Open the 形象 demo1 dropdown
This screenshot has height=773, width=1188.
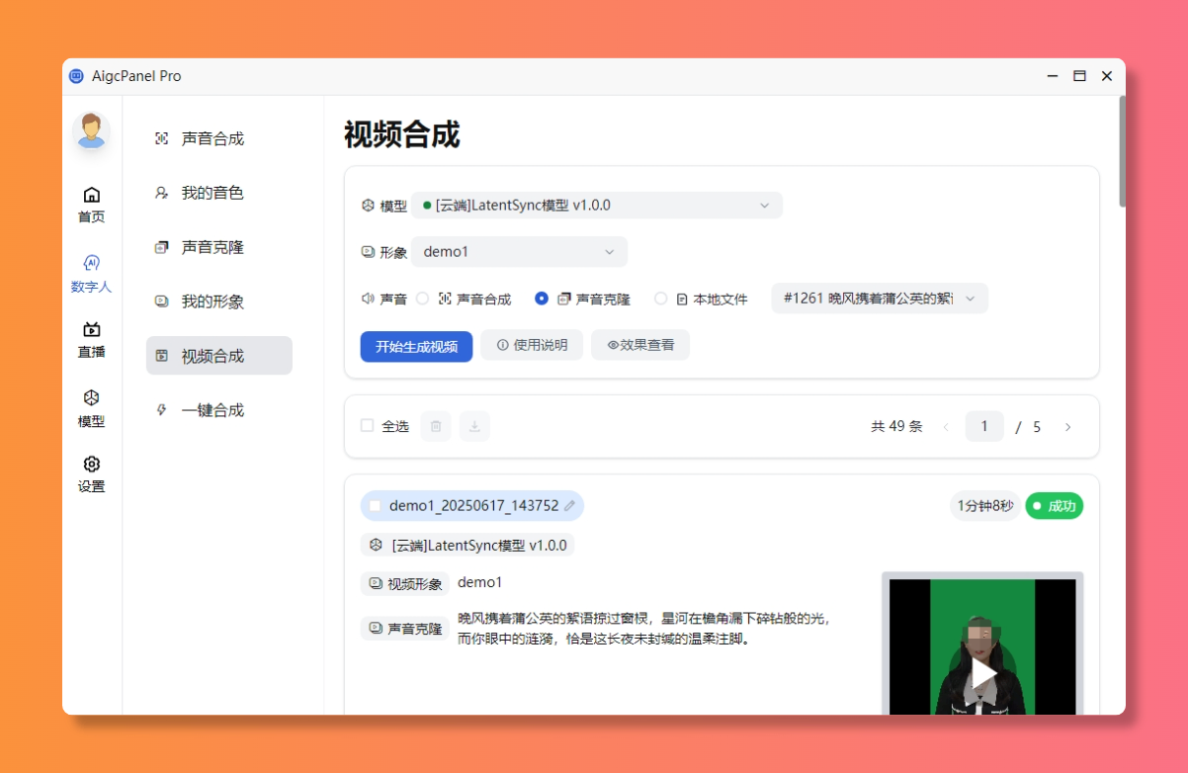519,251
